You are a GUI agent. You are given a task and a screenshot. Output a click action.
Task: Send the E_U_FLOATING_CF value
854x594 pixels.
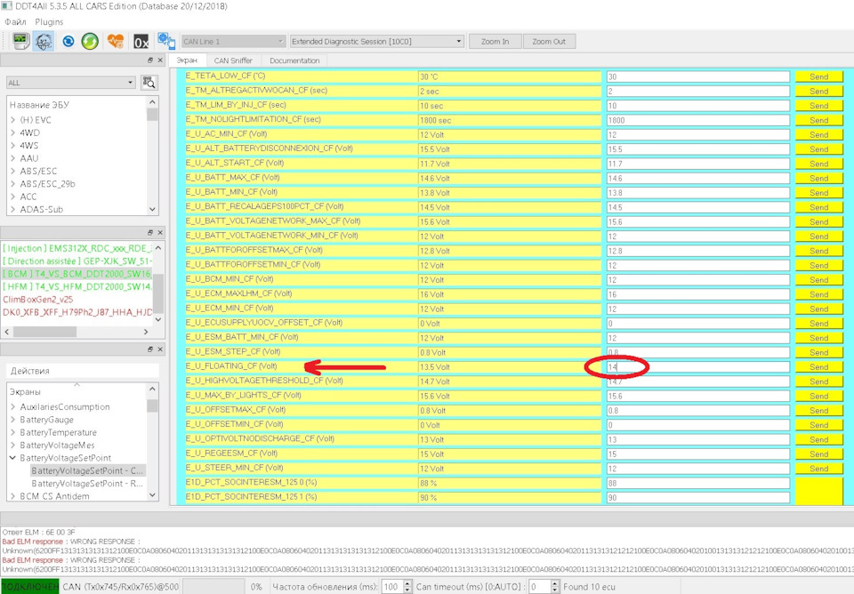[x=818, y=366]
